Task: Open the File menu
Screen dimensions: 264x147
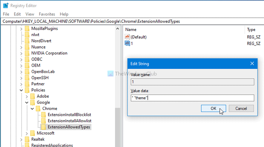Action: [x=6, y=14]
